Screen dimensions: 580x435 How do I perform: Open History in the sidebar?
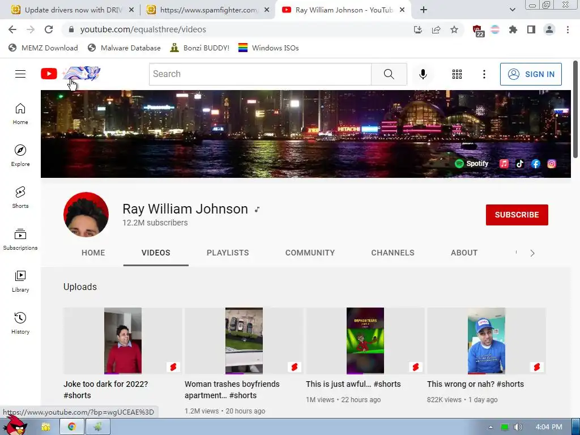(20, 323)
